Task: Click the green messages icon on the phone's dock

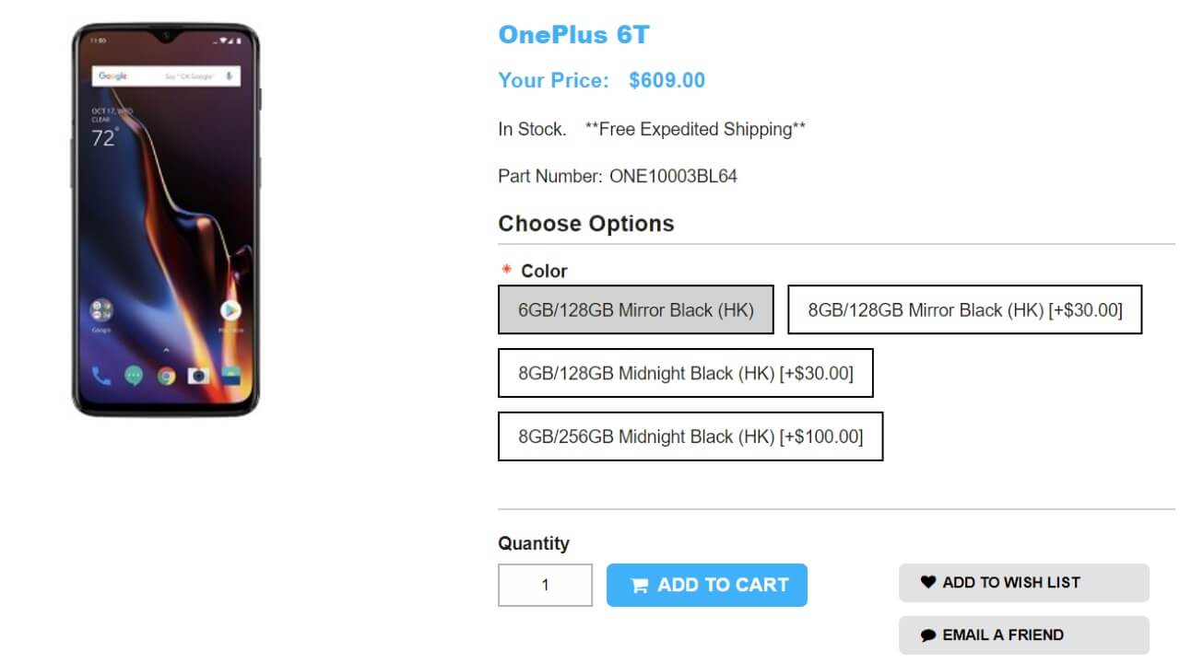Action: point(134,376)
